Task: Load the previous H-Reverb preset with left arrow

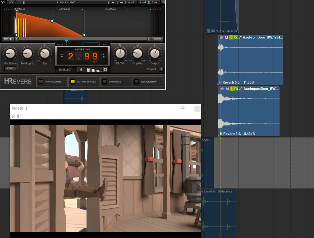Action: point(113,2)
